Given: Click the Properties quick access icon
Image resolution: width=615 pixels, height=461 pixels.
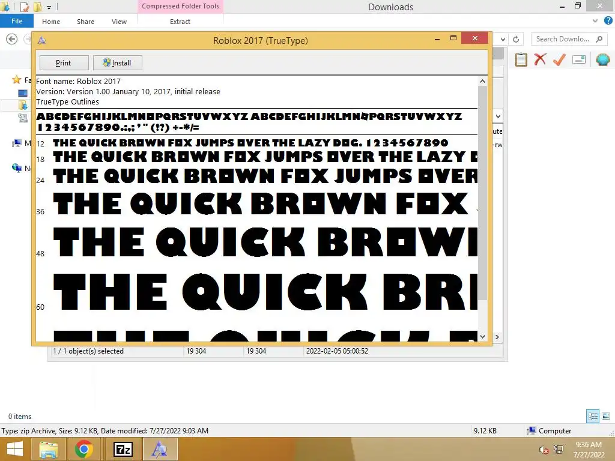Looking at the screenshot, I should [24, 7].
